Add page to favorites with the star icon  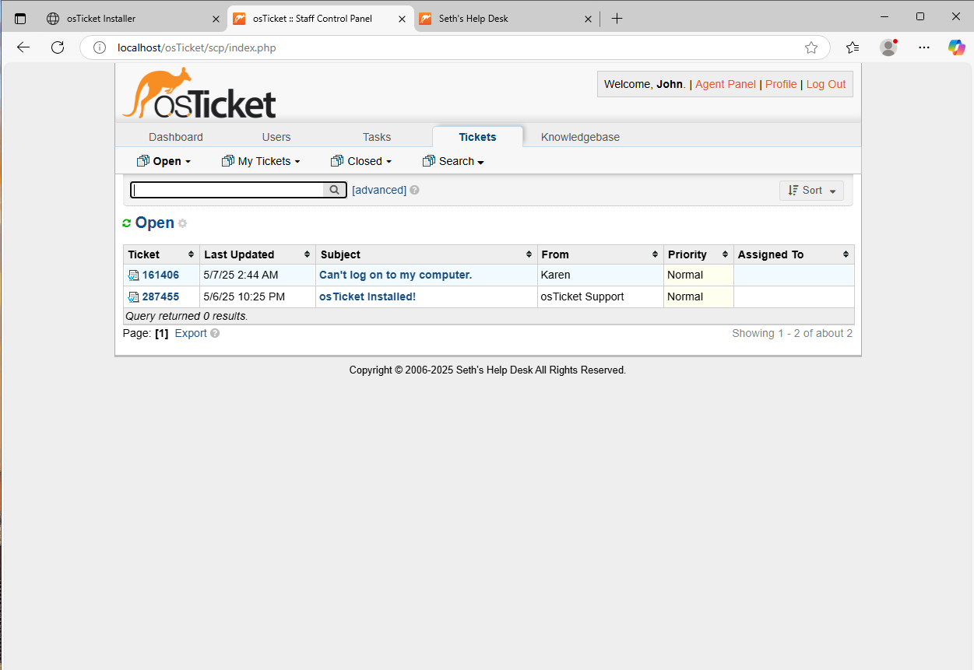(x=811, y=47)
